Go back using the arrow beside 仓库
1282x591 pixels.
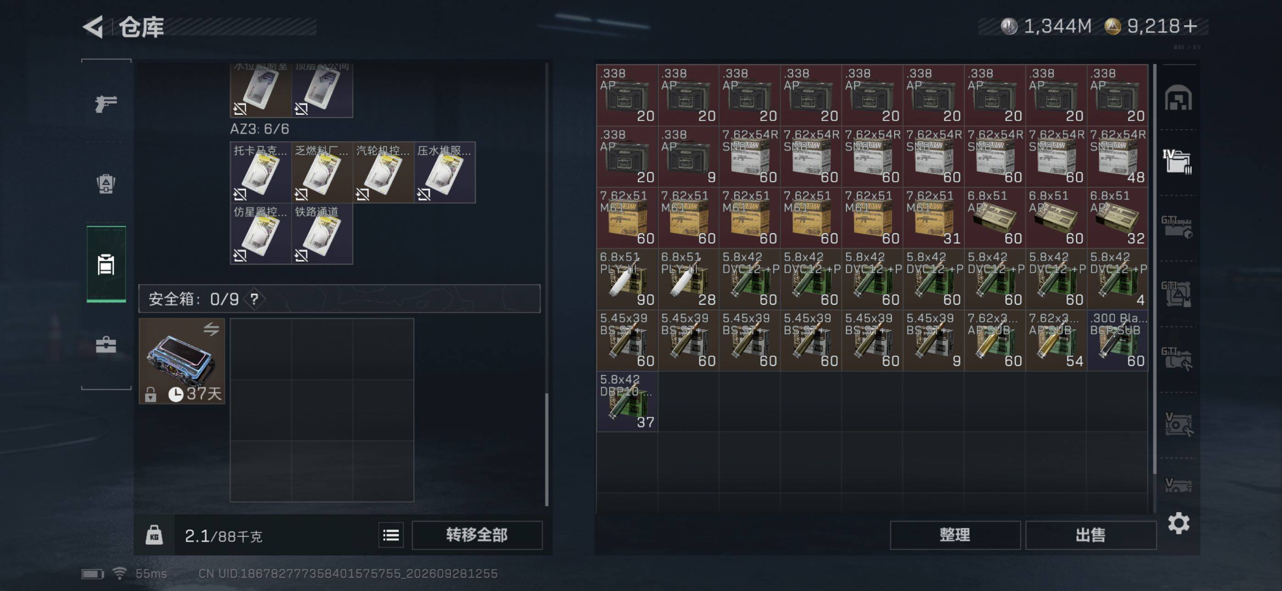tap(93, 27)
